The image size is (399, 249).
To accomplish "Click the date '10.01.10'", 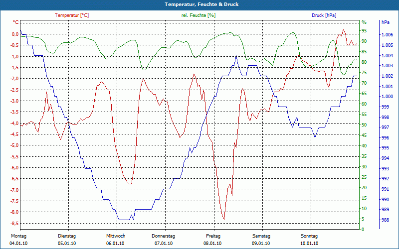I will click(x=309, y=244).
